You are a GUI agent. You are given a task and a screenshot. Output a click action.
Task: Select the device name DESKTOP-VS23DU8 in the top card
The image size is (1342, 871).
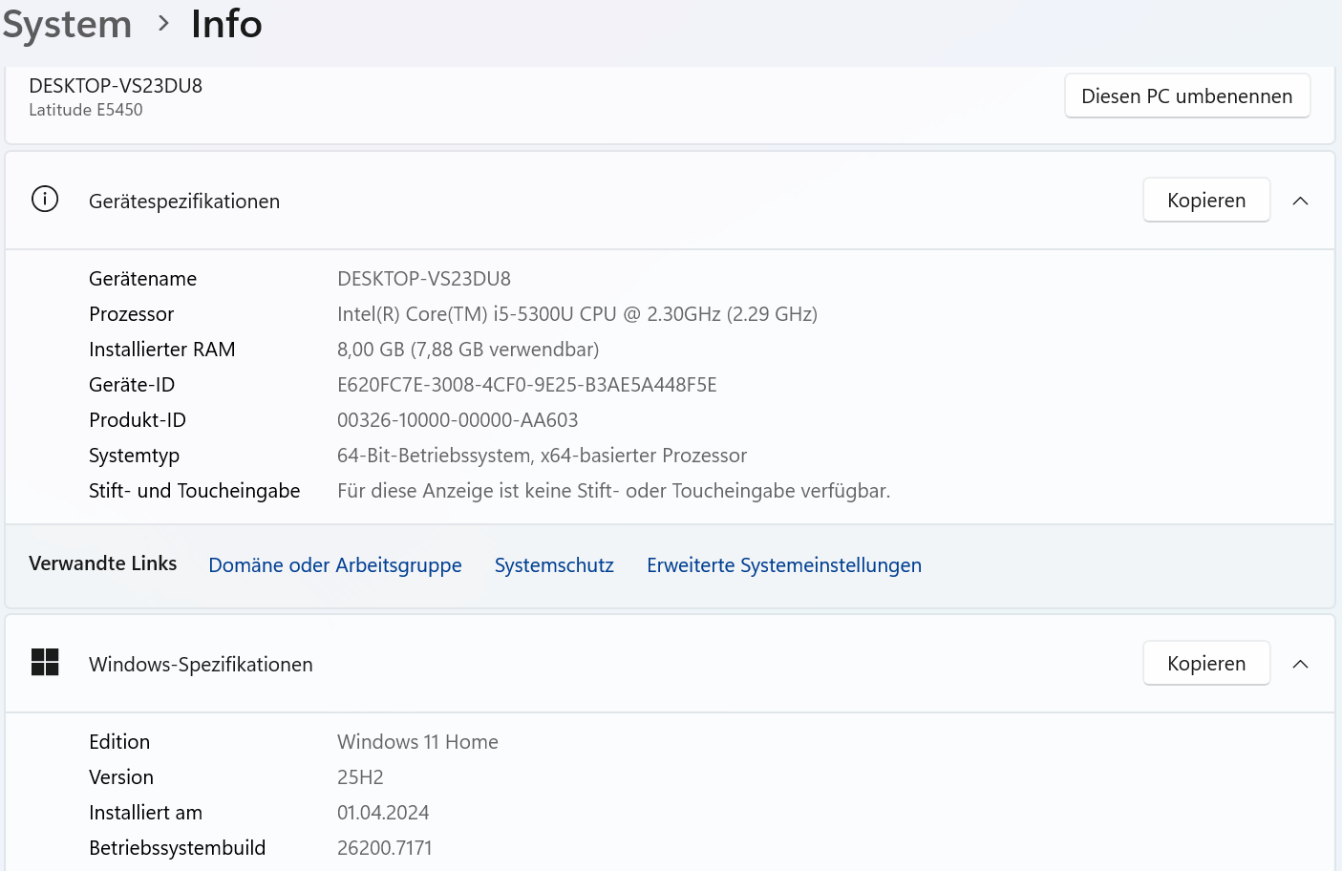click(116, 86)
